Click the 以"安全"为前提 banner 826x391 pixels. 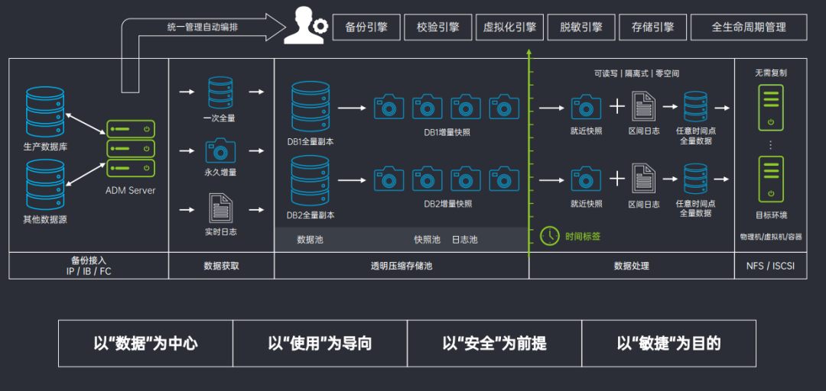click(x=494, y=344)
